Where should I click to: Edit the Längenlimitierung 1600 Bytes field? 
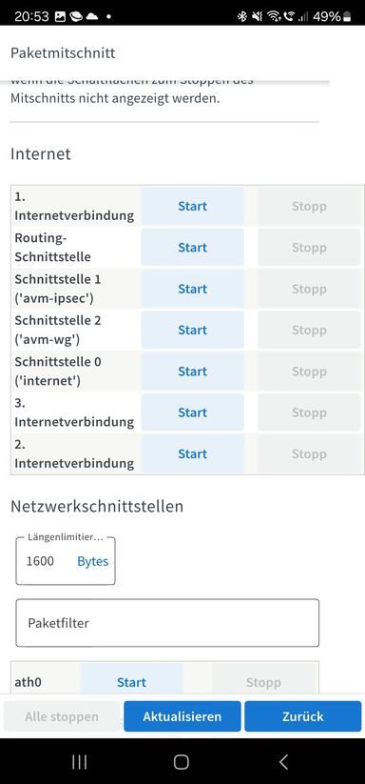pyautogui.click(x=66, y=561)
